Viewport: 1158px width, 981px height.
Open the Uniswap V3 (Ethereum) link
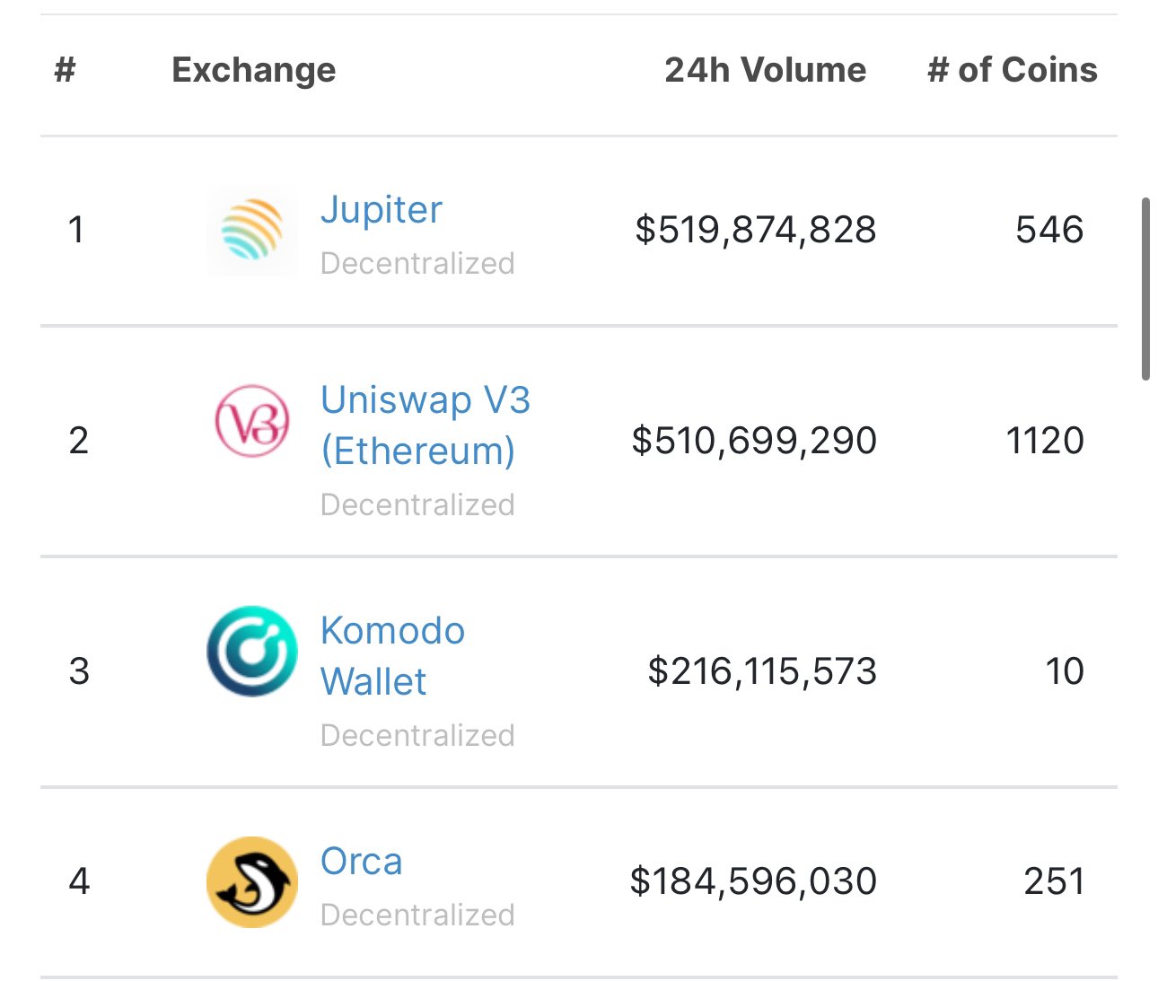coord(425,425)
